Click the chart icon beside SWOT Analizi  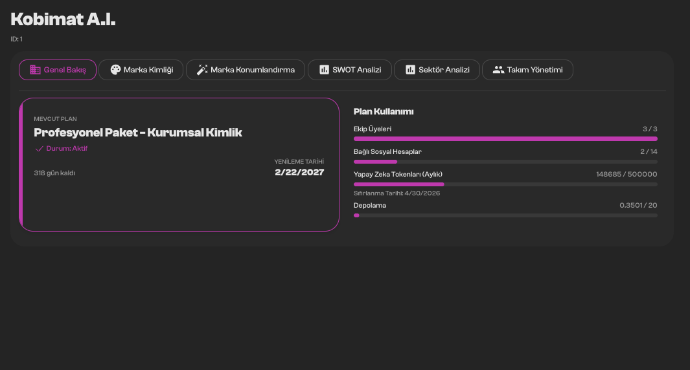point(325,70)
